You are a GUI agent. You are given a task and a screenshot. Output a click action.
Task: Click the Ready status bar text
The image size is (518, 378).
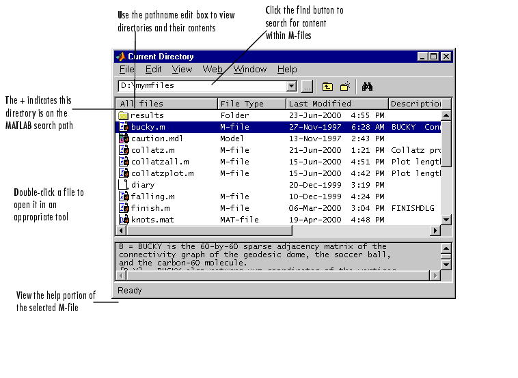(130, 291)
